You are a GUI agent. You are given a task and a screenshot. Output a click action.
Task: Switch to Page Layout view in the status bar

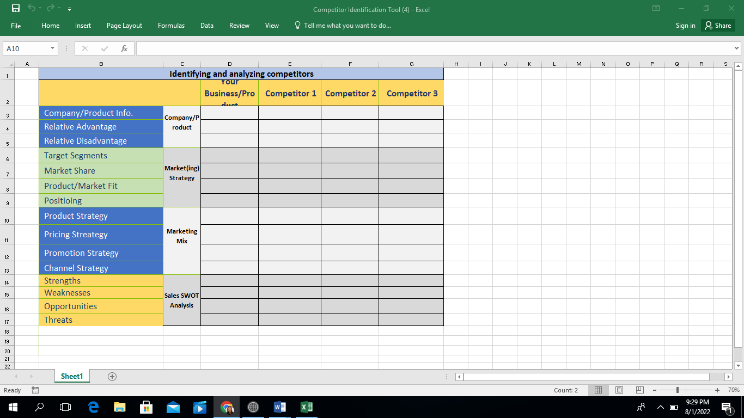619,390
